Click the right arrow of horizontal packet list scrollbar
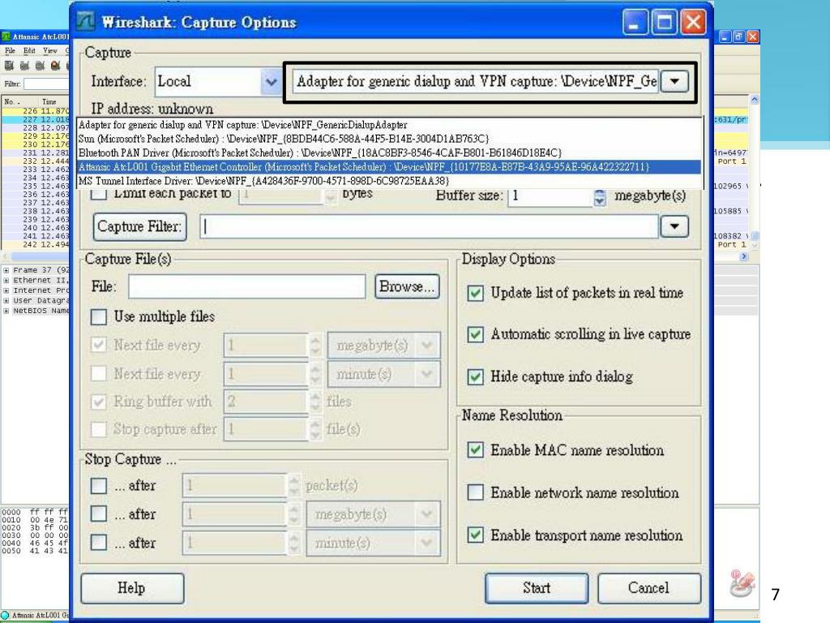 click(x=744, y=256)
